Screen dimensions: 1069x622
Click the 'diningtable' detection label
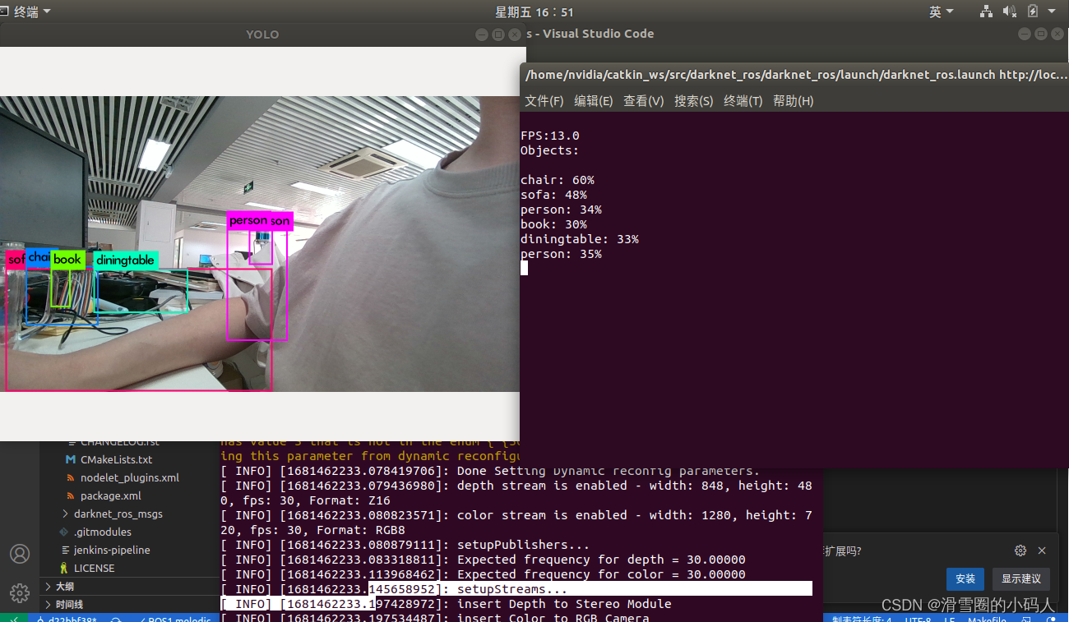125,260
